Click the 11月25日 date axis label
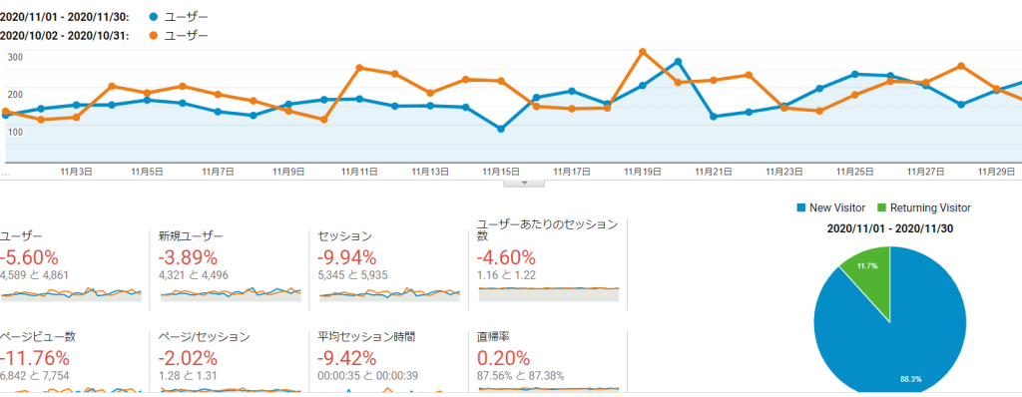Screen dimensions: 1022x397 [x=854, y=172]
